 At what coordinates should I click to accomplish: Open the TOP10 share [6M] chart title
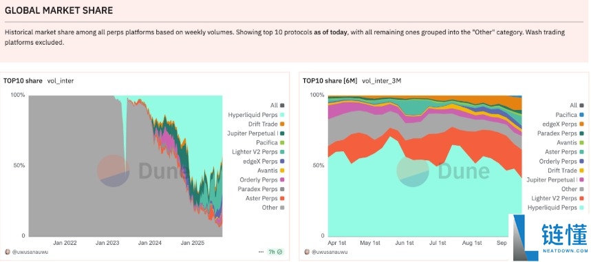[x=330, y=80]
